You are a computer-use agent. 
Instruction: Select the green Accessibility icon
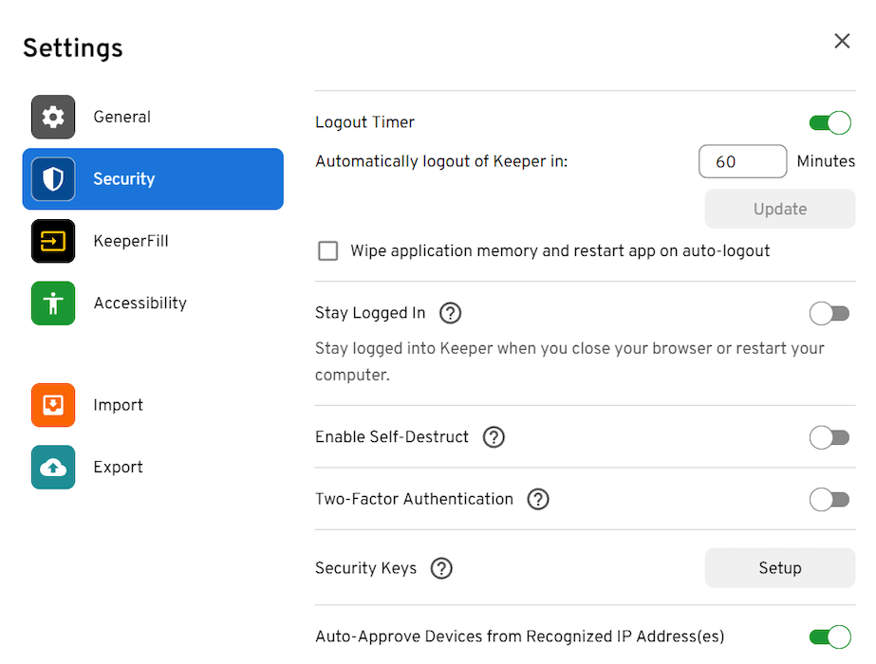52,303
